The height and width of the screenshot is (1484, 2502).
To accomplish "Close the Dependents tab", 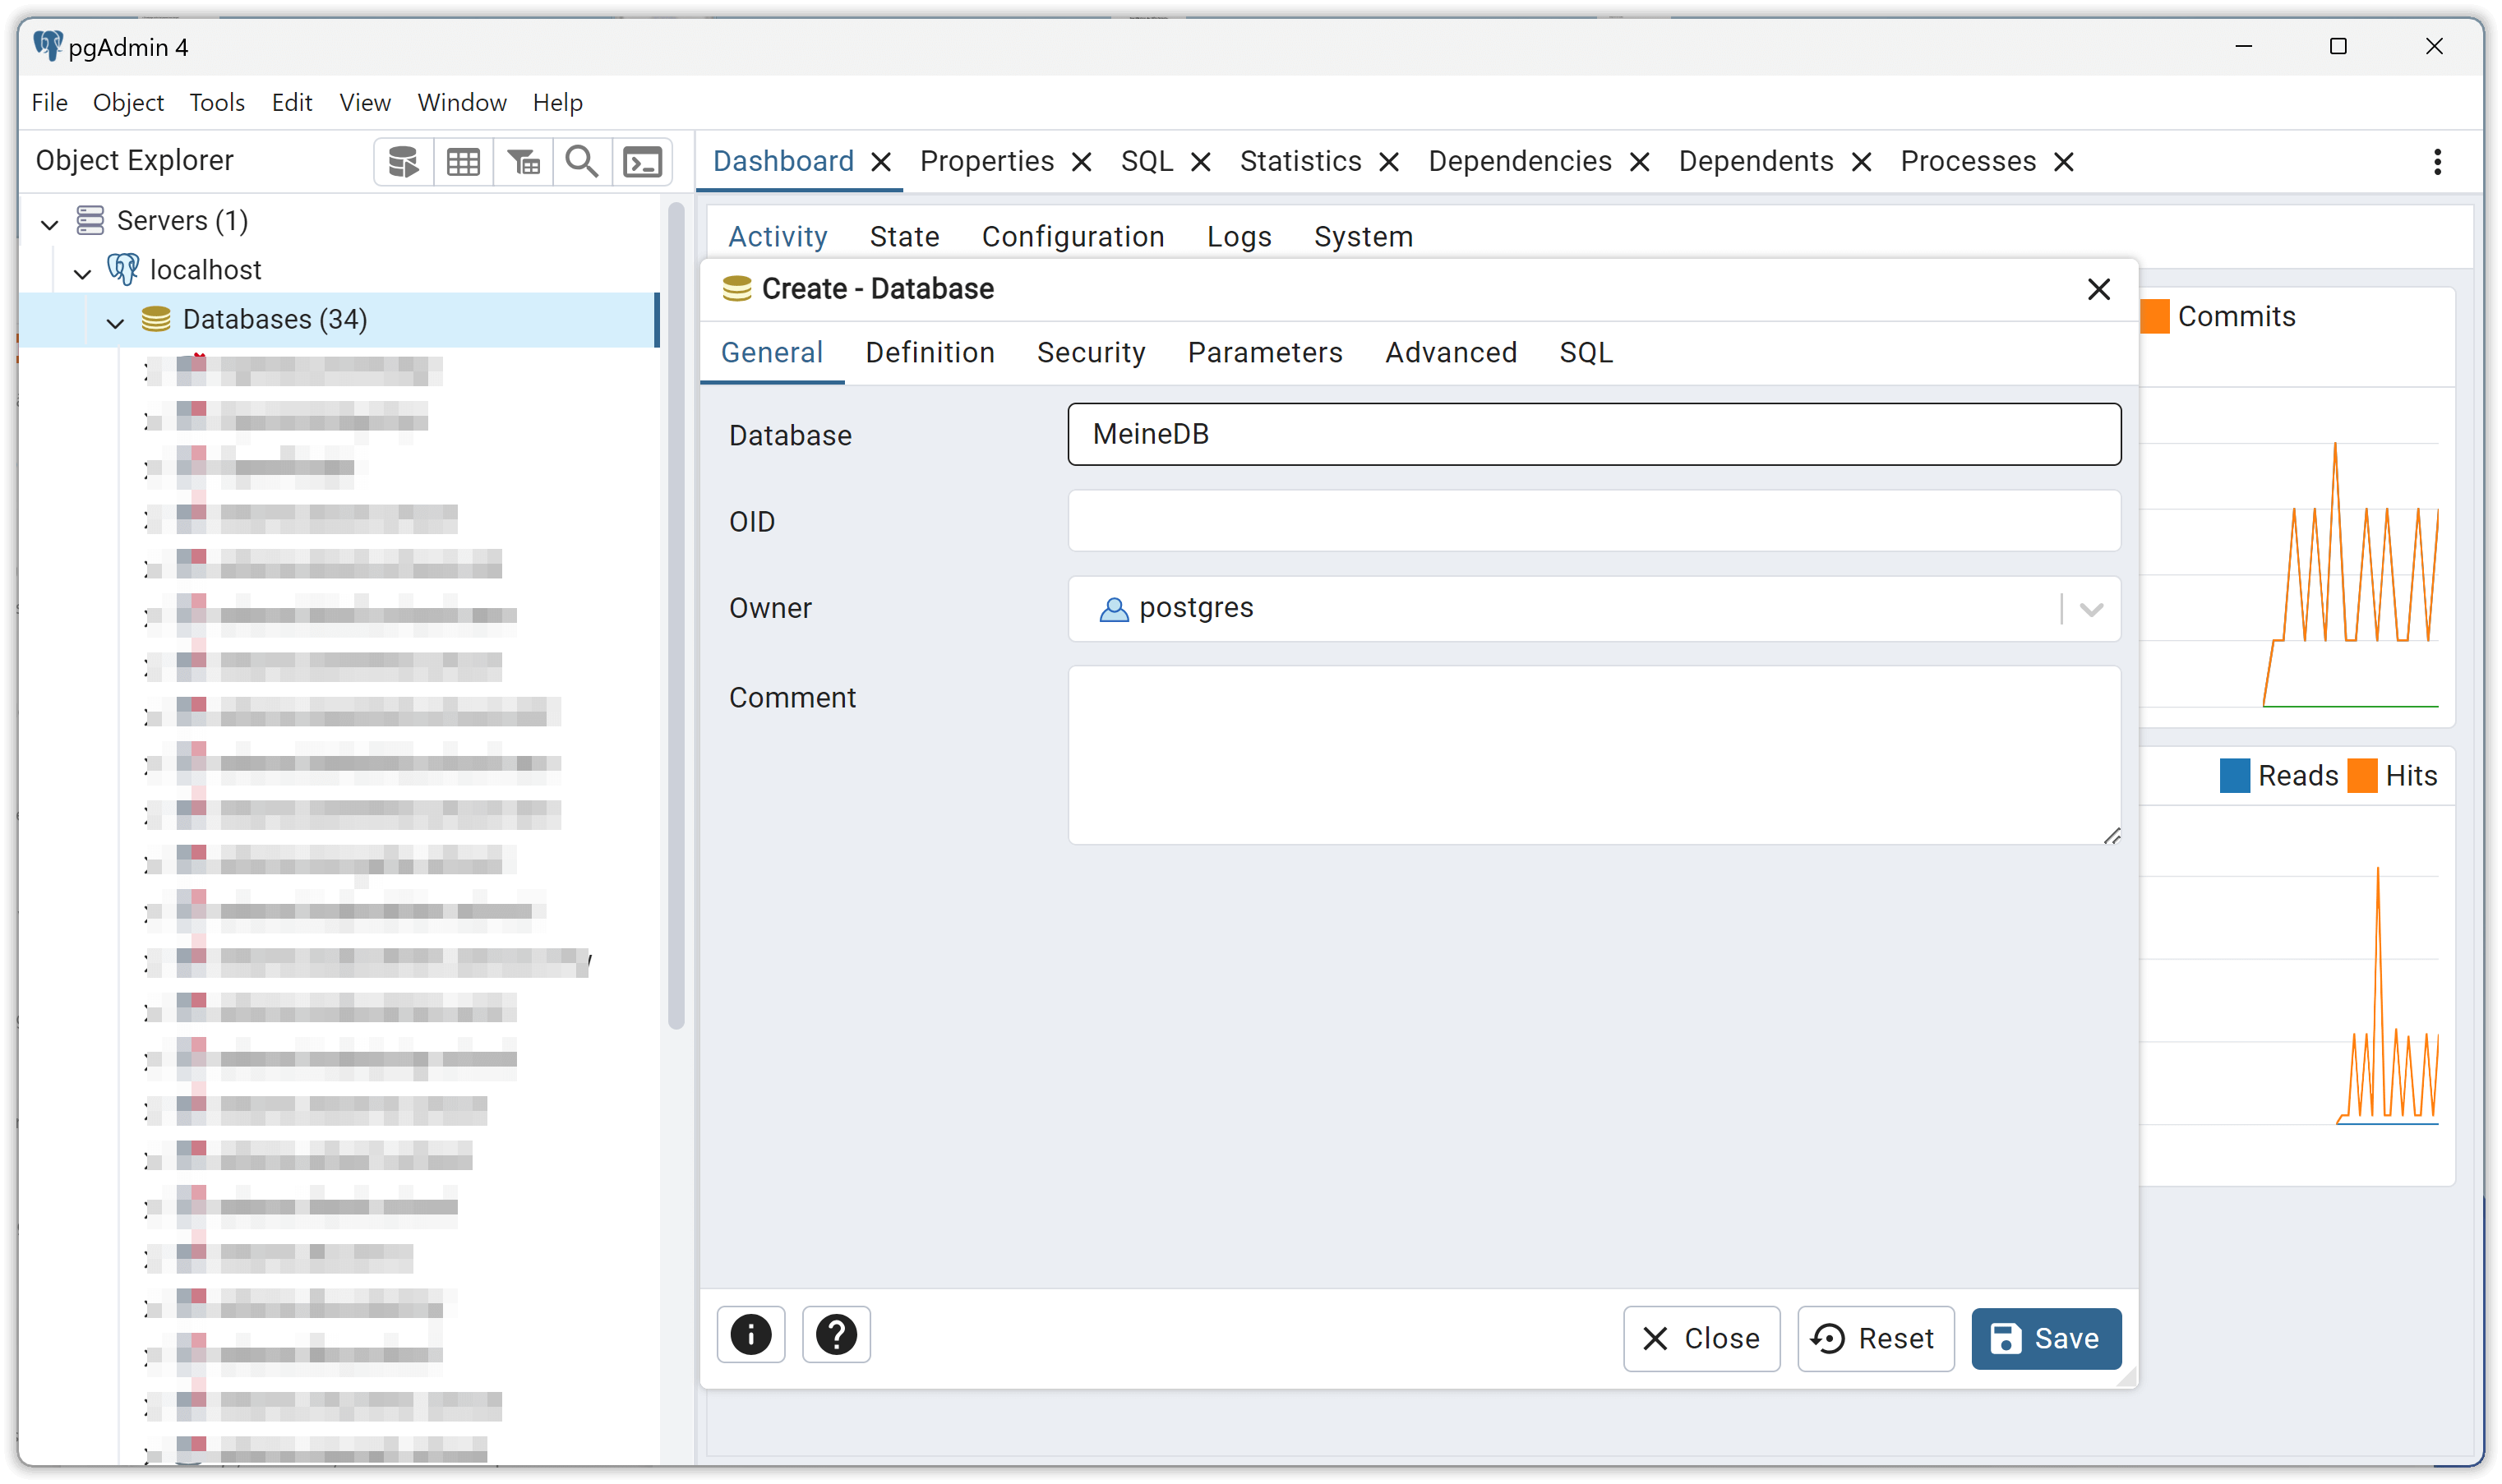I will click(x=1861, y=162).
